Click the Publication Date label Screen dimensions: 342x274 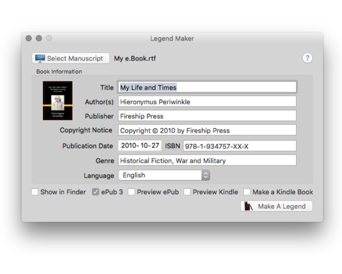[x=88, y=146]
